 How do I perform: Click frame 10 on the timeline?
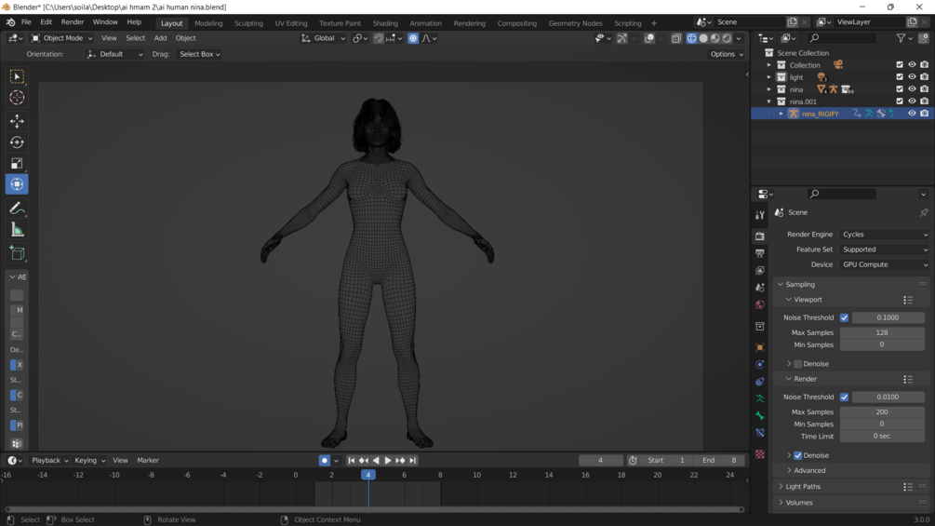(476, 475)
